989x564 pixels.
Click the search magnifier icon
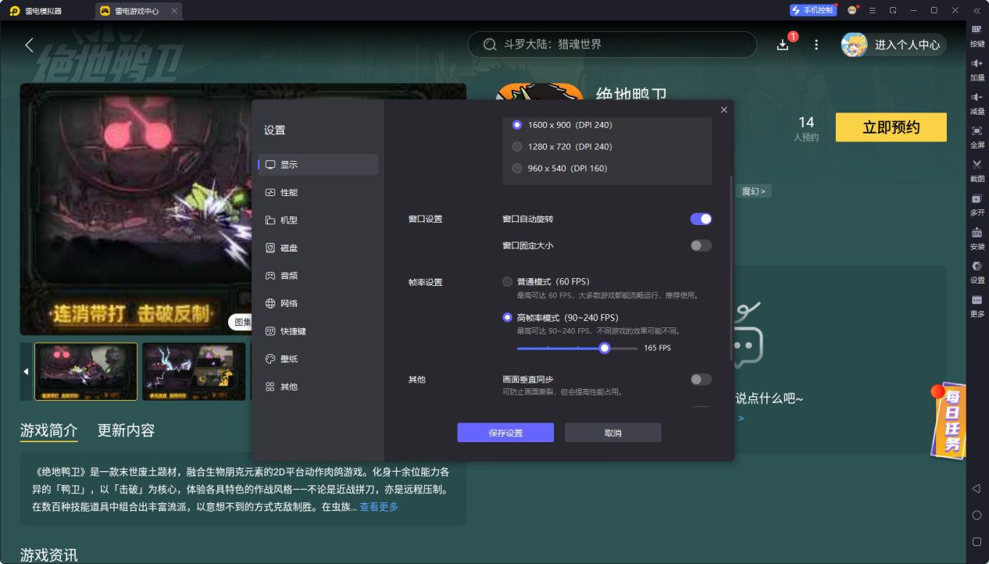click(x=490, y=45)
